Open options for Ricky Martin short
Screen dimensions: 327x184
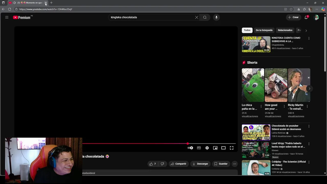[x=307, y=106]
